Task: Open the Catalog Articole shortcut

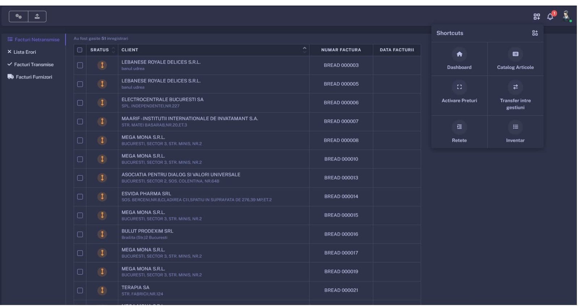Action: click(x=515, y=59)
